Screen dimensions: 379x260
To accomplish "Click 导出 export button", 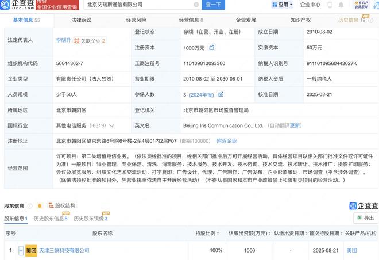I will tap(366, 218).
